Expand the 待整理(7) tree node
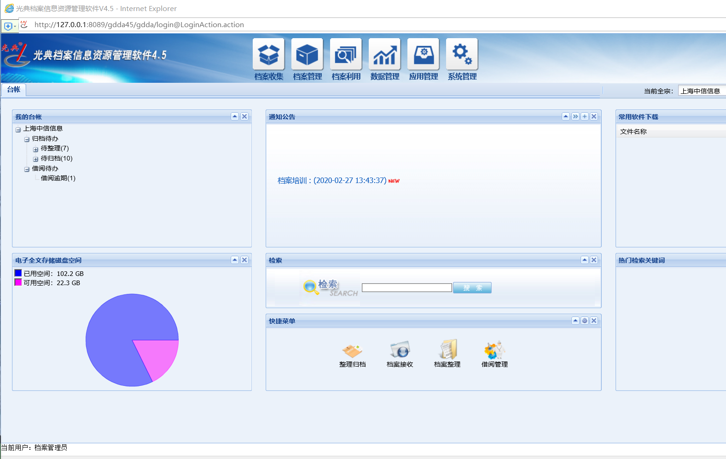726x459 pixels. coord(35,149)
